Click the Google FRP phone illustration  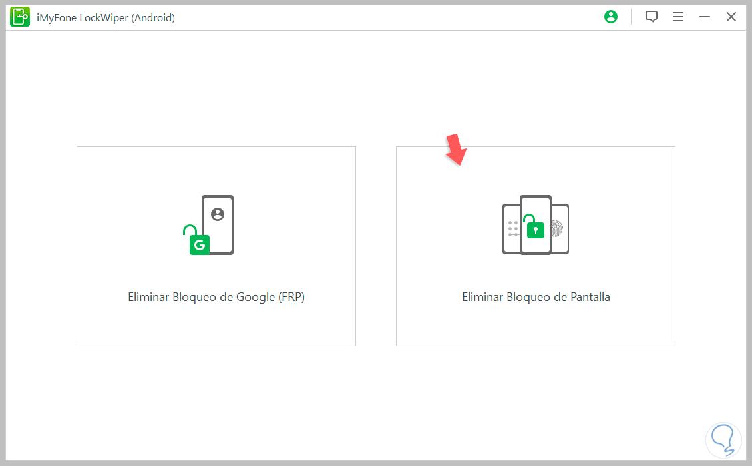[217, 224]
